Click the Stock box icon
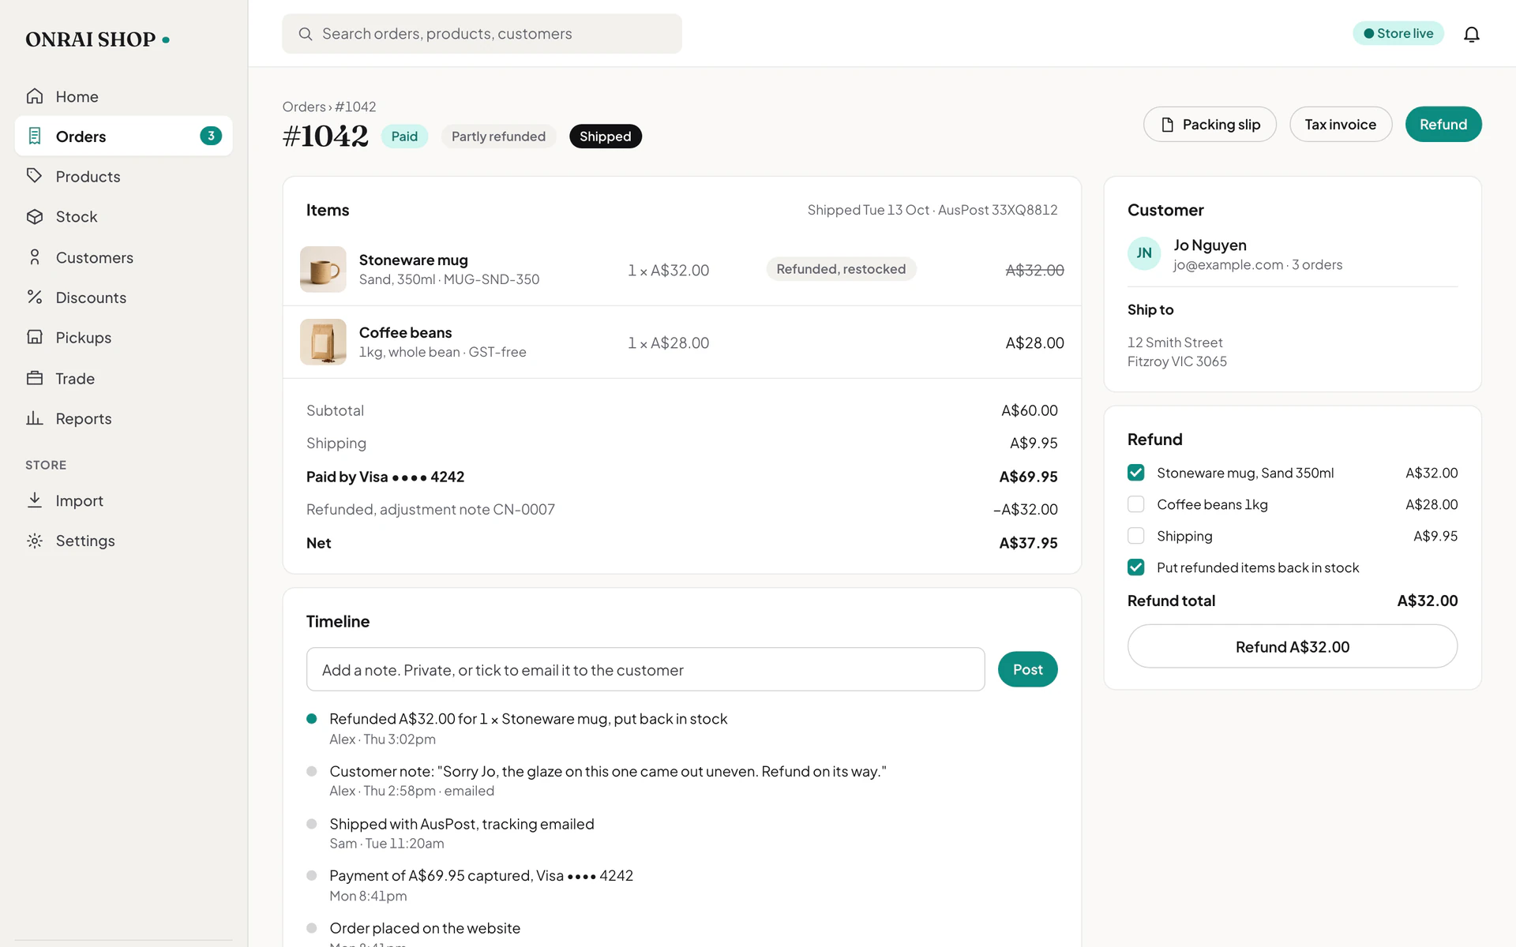1516x947 pixels. click(35, 216)
